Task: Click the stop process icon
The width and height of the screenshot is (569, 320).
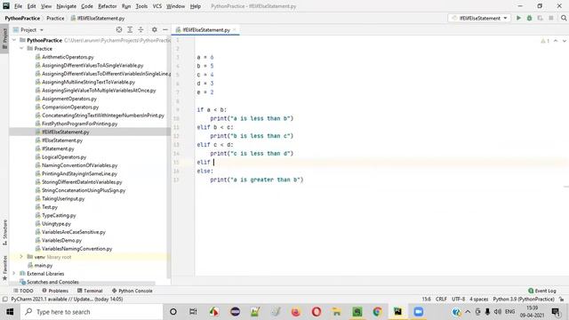Action: tap(551, 18)
